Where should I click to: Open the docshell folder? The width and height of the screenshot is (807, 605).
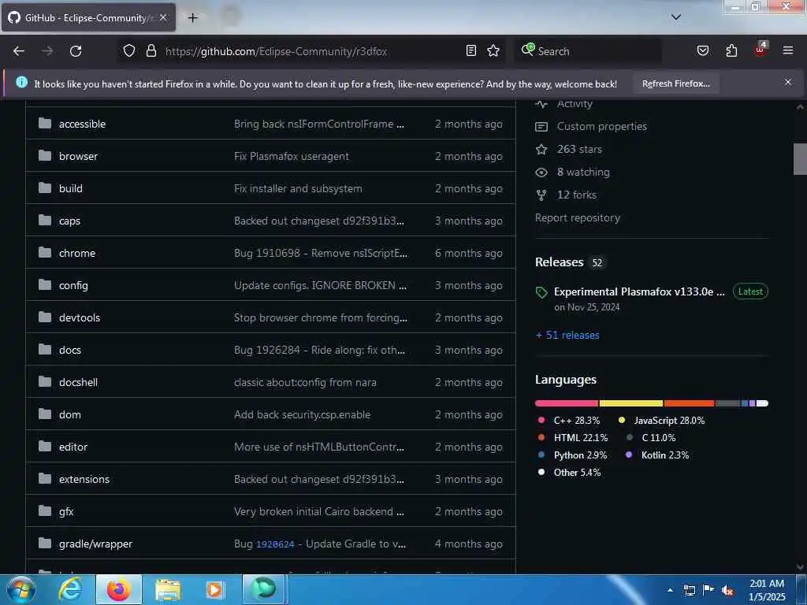(78, 382)
